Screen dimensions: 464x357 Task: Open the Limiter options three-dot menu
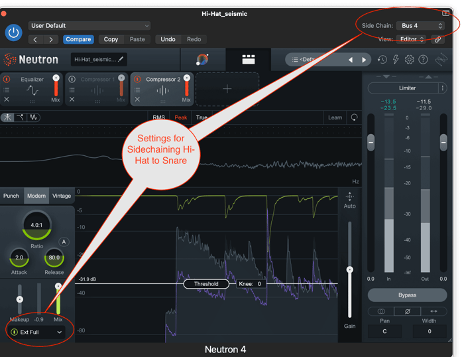tap(442, 88)
